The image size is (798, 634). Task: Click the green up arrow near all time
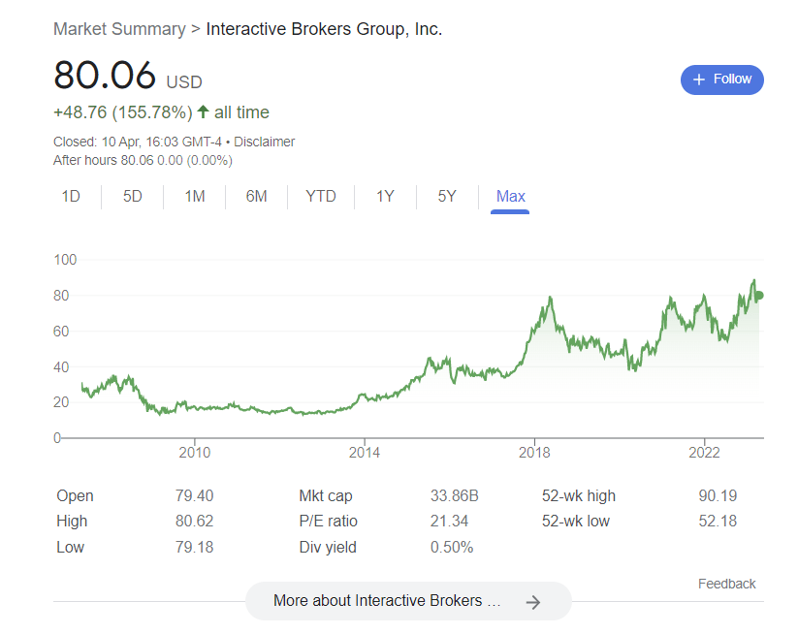click(203, 112)
